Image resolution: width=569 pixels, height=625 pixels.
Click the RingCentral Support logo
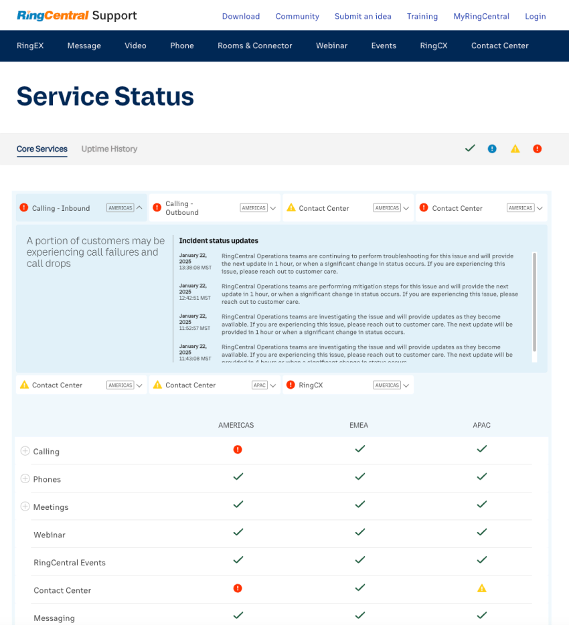tap(76, 15)
